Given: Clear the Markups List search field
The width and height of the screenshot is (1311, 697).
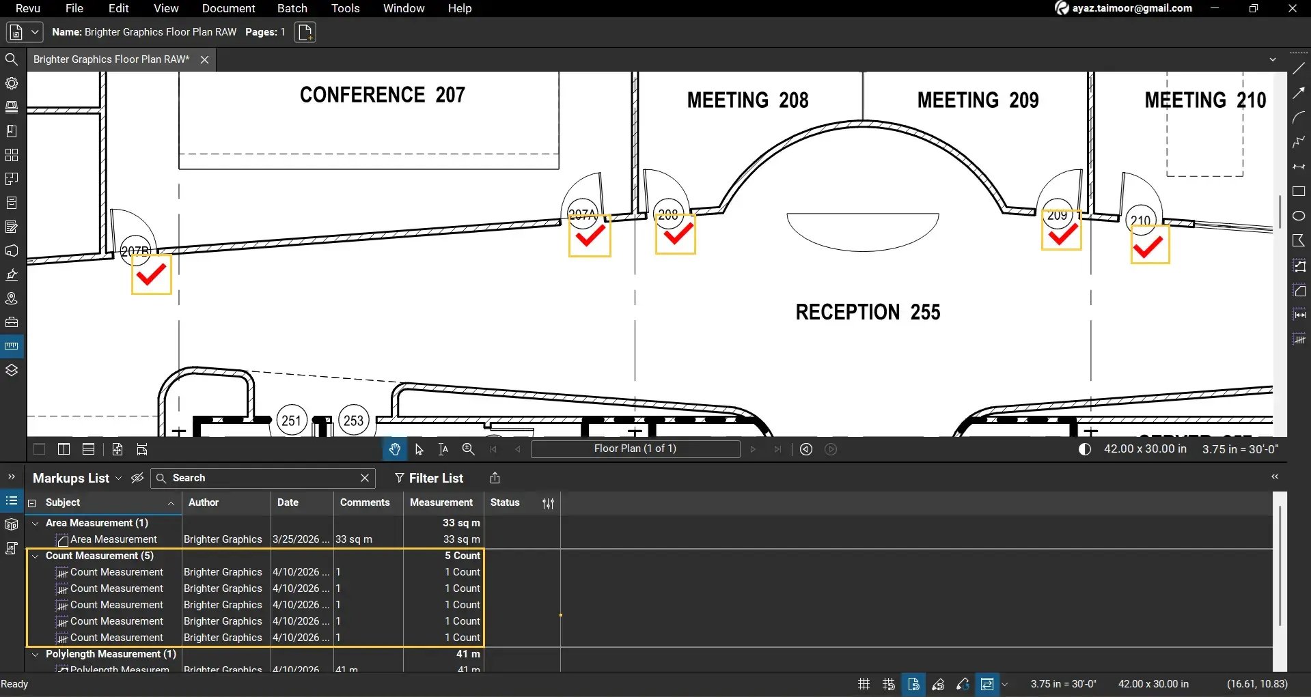Looking at the screenshot, I should pos(364,478).
